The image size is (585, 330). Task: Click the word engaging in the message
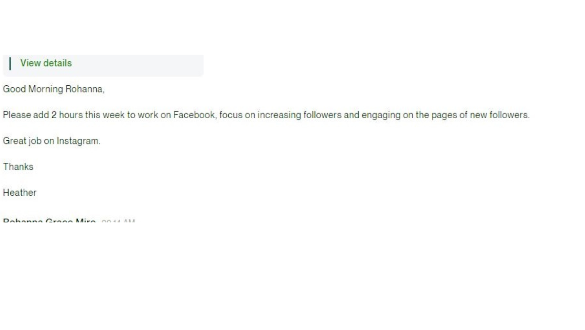(x=381, y=115)
